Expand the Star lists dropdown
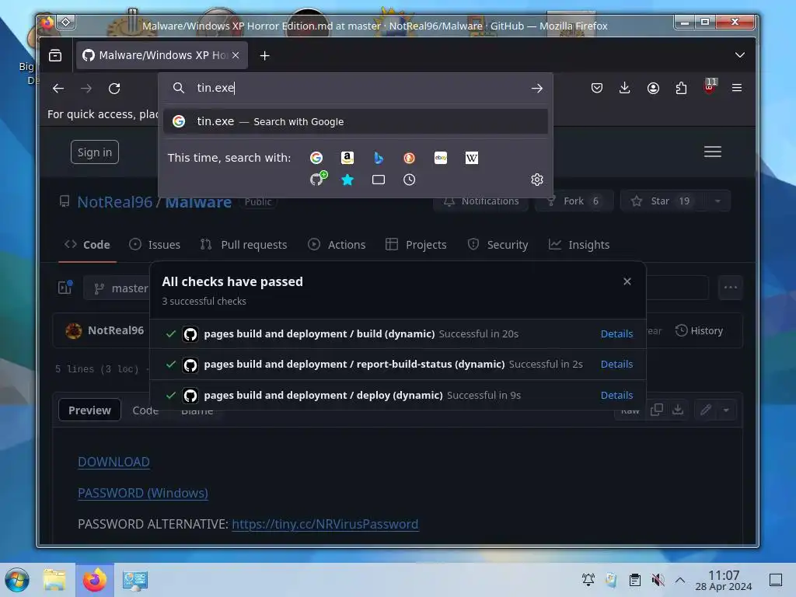The width and height of the screenshot is (796, 597). tap(717, 201)
